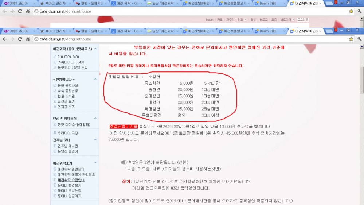Collapse the '환영합니다' sidebar section
The width and height of the screenshot is (364, 205).
pyautogui.click(x=95, y=79)
